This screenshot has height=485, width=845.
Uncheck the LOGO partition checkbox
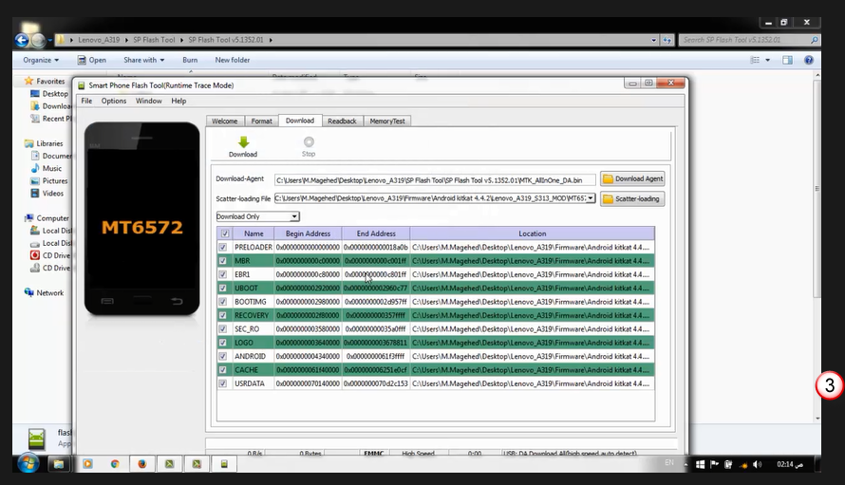click(222, 343)
